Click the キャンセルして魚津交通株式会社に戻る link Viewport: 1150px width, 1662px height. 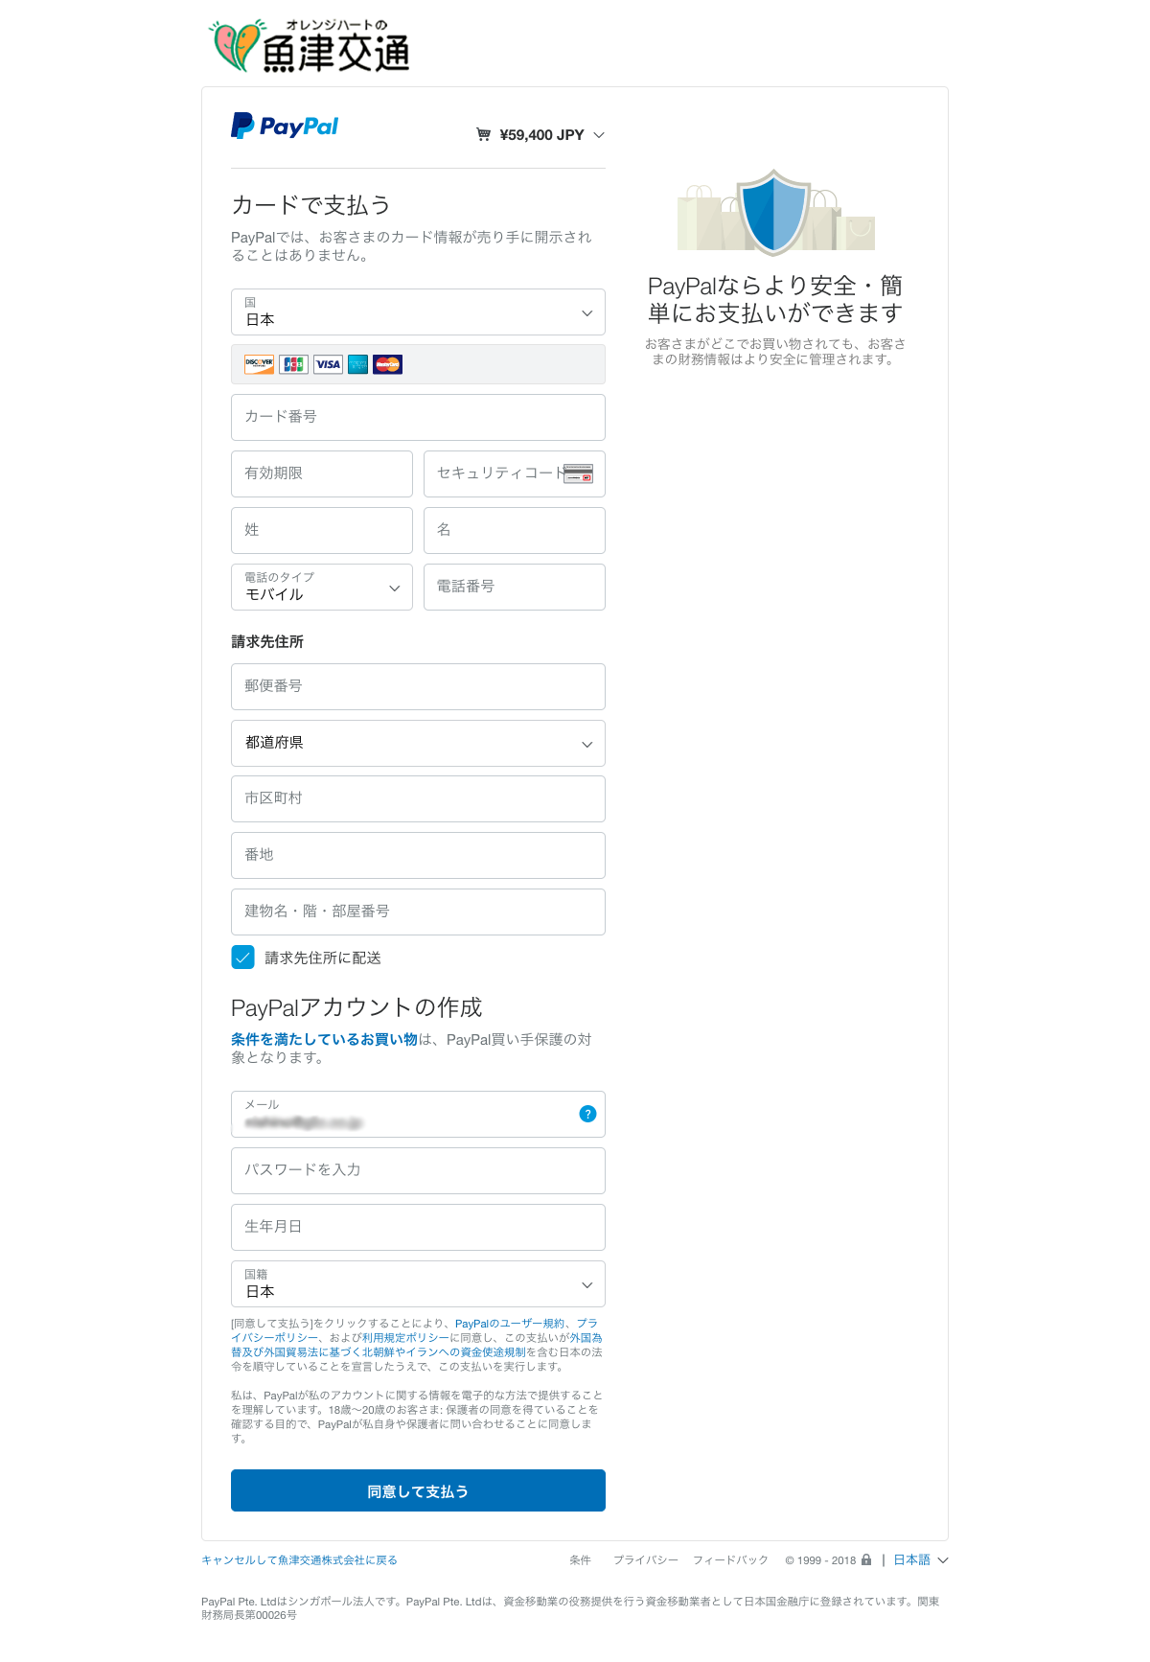(x=299, y=1560)
